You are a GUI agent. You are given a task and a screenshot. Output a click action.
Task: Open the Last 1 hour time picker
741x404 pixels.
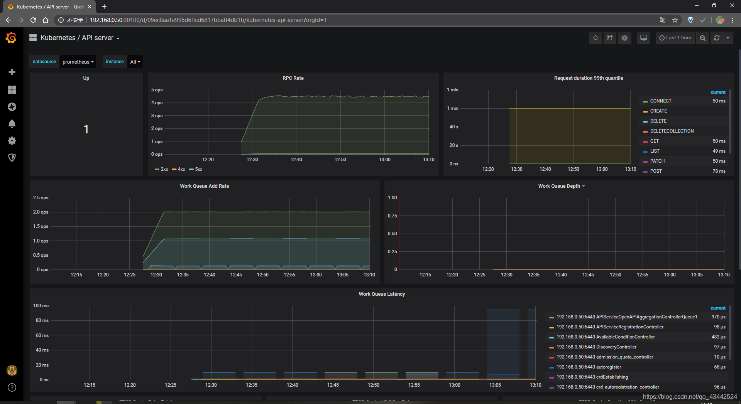[x=675, y=38]
